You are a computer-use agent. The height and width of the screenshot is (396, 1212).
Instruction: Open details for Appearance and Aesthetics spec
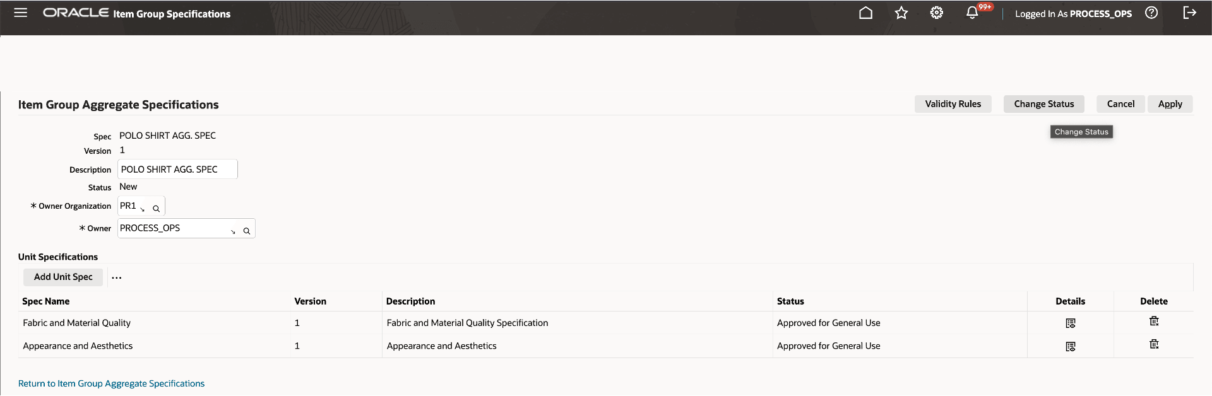point(1071,346)
